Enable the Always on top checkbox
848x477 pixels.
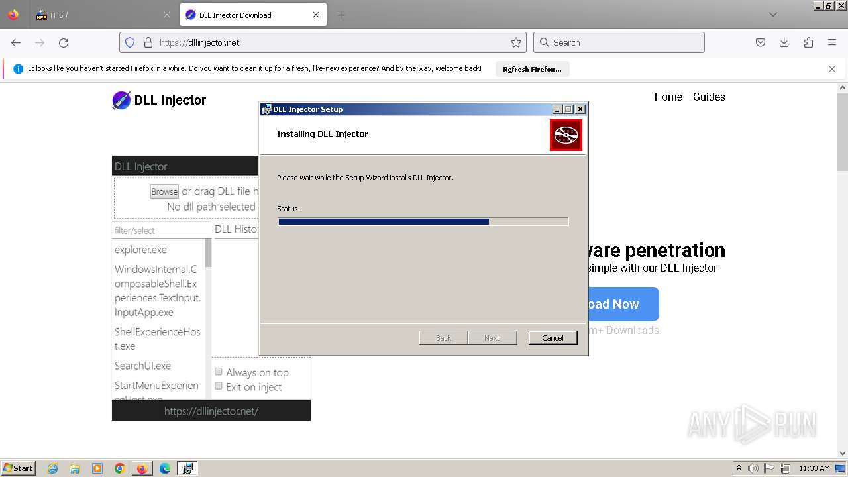219,372
